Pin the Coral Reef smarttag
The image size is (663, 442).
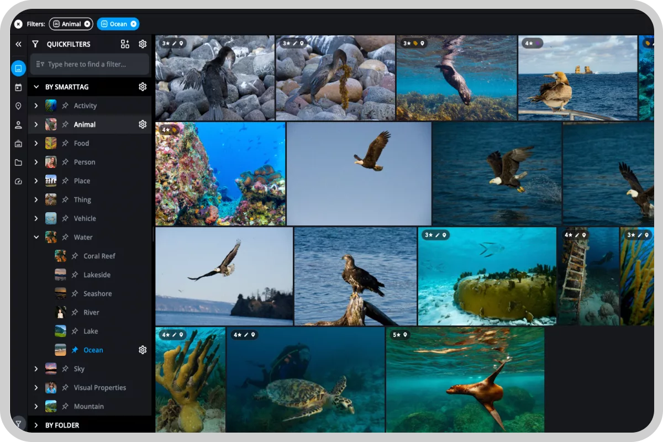75,256
